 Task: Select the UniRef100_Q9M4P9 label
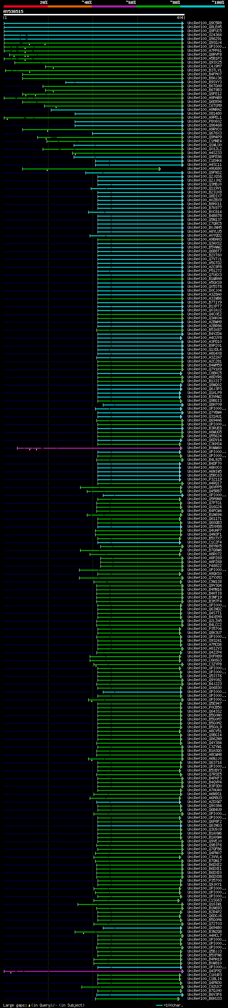204,137
